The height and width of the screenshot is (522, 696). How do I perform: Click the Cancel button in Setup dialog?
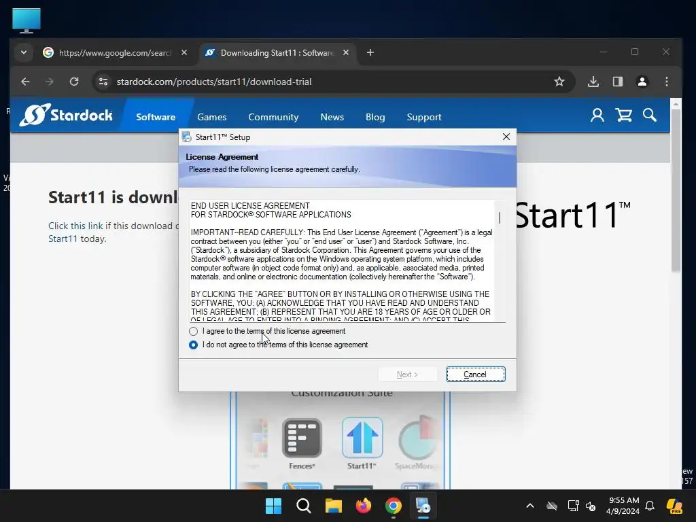pos(475,375)
